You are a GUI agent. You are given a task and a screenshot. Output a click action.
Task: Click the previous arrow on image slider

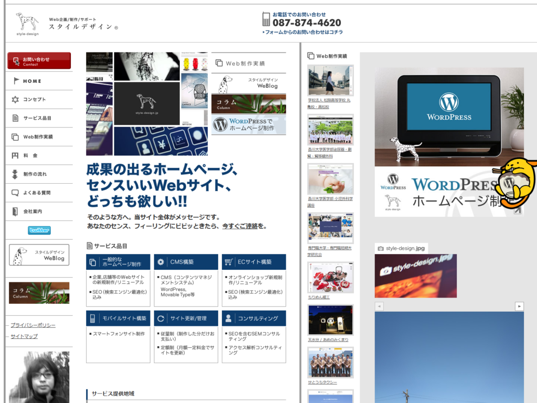point(379,306)
